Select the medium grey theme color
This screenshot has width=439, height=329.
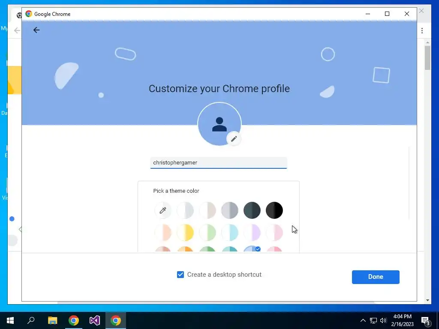click(x=230, y=210)
